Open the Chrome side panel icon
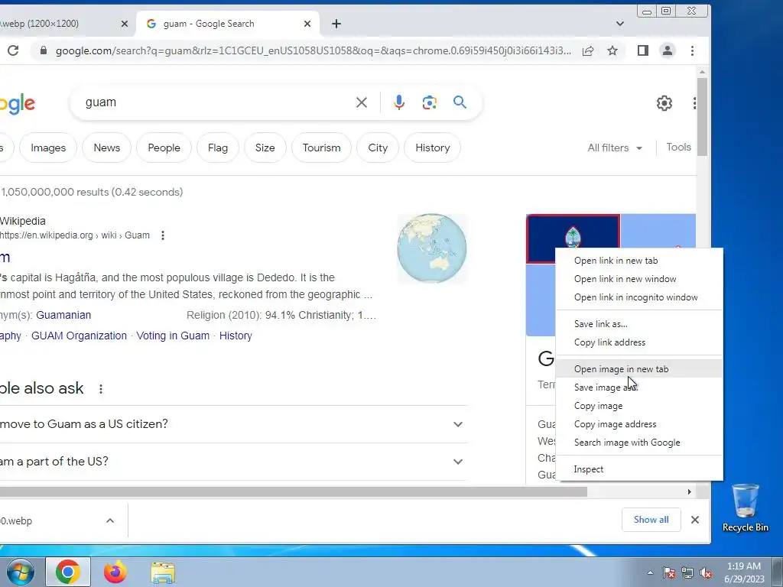Viewport: 783px width, 587px height. click(642, 50)
